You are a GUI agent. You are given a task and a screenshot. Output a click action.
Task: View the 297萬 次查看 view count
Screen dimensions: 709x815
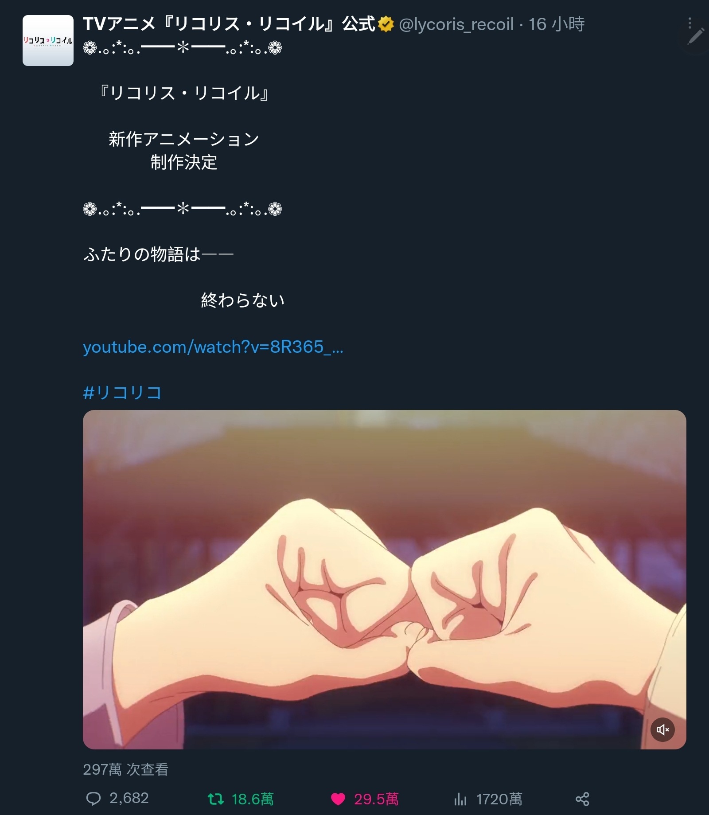pyautogui.click(x=126, y=769)
